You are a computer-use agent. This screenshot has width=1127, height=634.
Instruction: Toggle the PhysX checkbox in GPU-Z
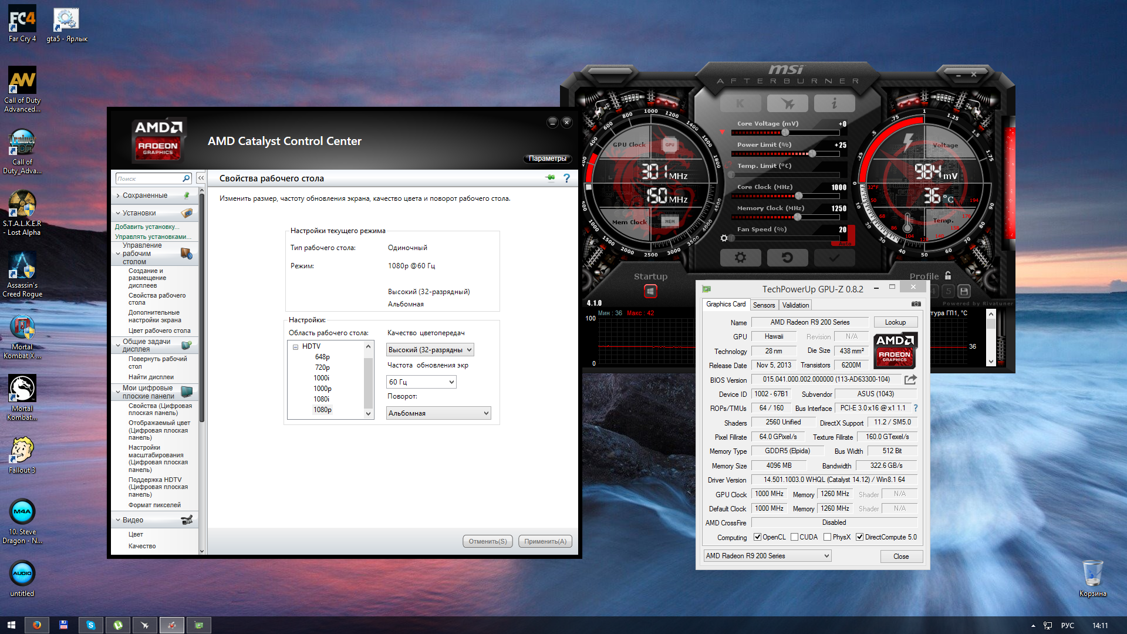coord(827,537)
